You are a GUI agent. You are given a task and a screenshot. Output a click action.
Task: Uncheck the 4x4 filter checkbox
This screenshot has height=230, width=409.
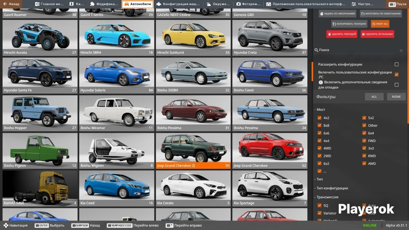click(320, 141)
